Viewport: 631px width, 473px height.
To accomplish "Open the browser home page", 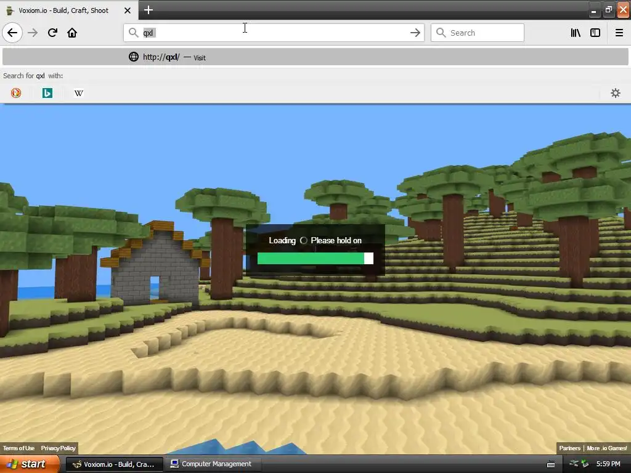I will [x=72, y=33].
